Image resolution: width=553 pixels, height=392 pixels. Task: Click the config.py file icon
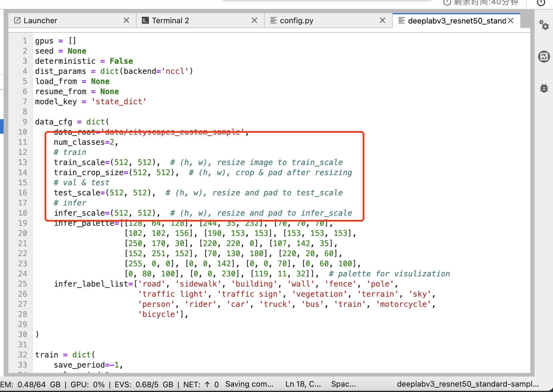[273, 20]
